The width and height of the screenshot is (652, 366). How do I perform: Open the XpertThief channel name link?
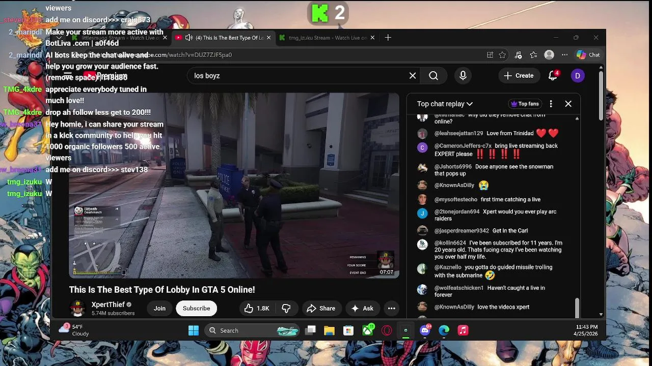tap(108, 304)
